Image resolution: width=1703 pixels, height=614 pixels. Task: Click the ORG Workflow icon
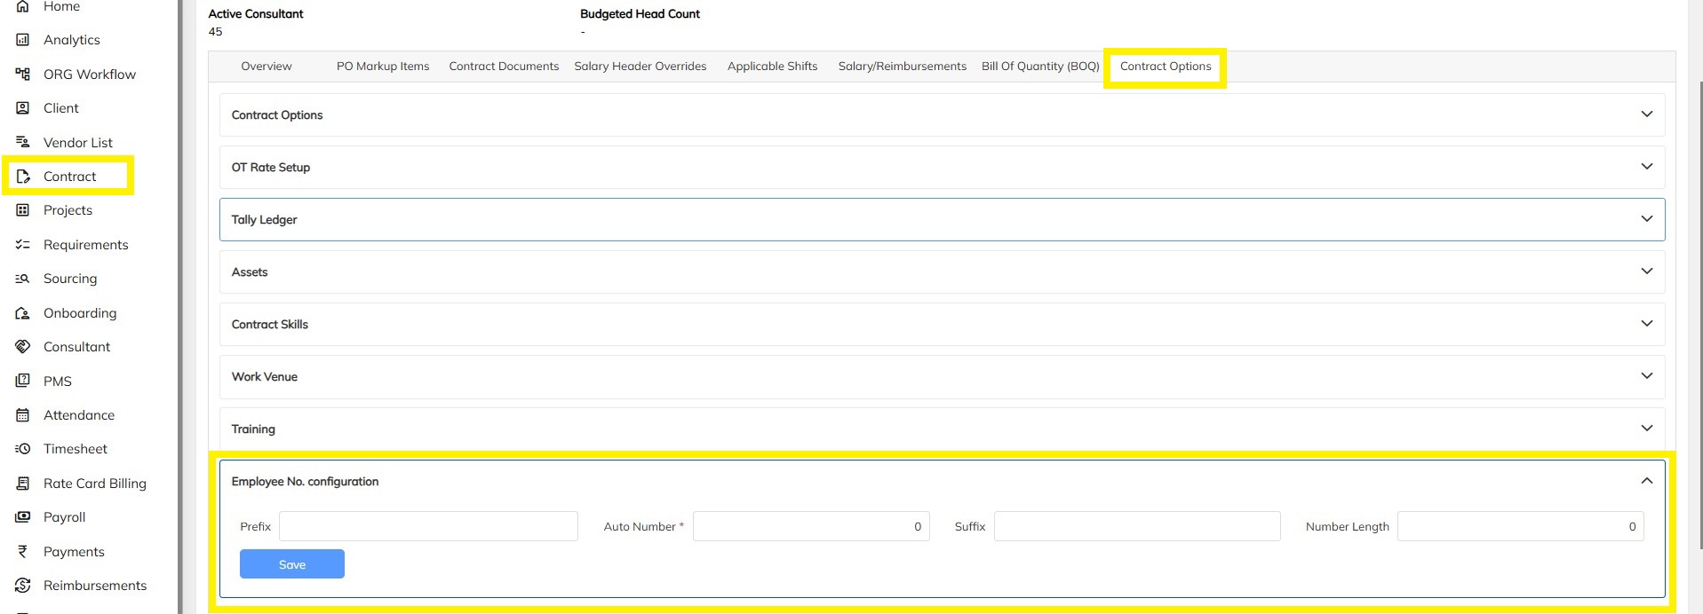(x=23, y=75)
